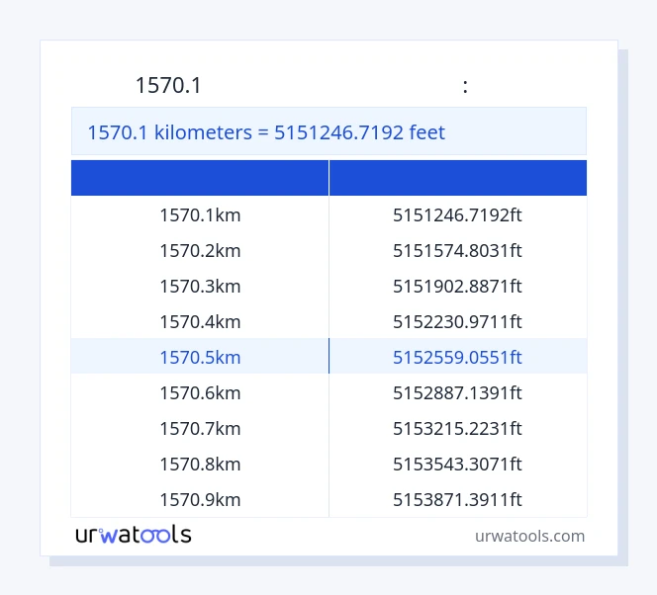Viewport: 657px width, 595px height.
Task: Click the right blue table header cell
Action: pyautogui.click(x=457, y=178)
